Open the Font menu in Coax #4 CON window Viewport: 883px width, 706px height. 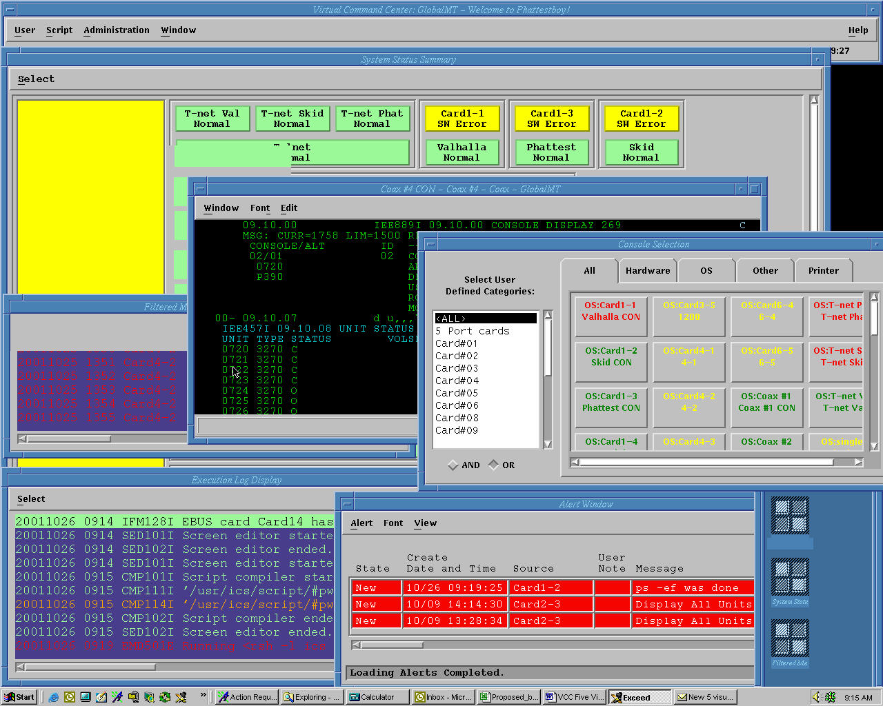pos(260,208)
